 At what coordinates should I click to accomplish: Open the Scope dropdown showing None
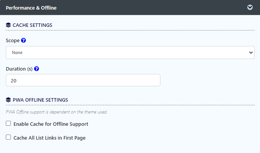[130, 53]
